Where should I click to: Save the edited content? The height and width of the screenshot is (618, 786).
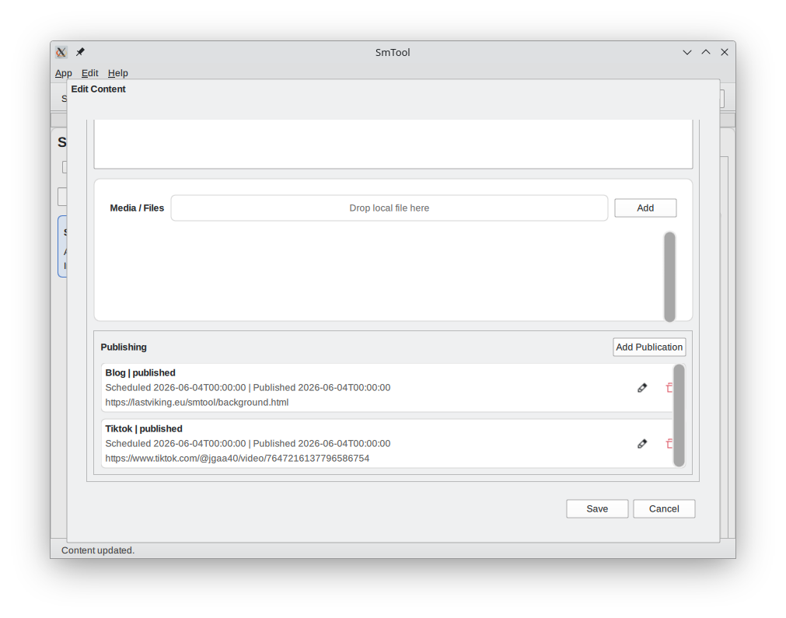pyautogui.click(x=597, y=508)
